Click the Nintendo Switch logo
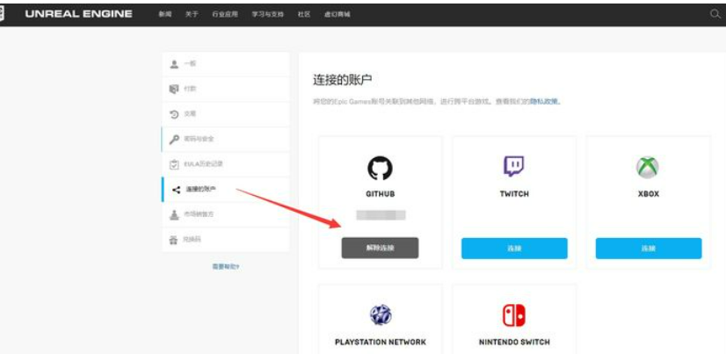 click(x=514, y=315)
